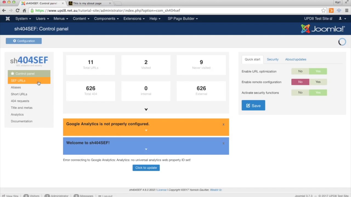Image resolution: width=351 pixels, height=197 pixels.
Task: Expand the stats panel with the down chevron
Action: [x=146, y=109]
